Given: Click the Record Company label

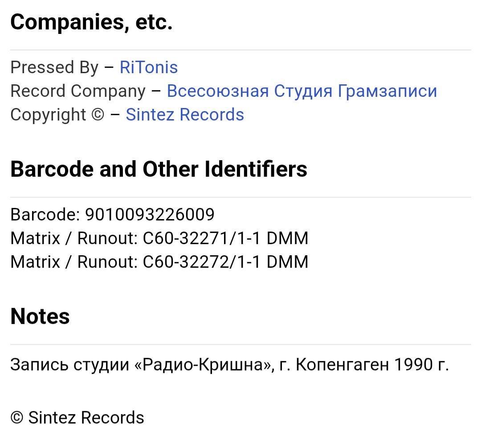Looking at the screenshot, I should [x=78, y=91].
